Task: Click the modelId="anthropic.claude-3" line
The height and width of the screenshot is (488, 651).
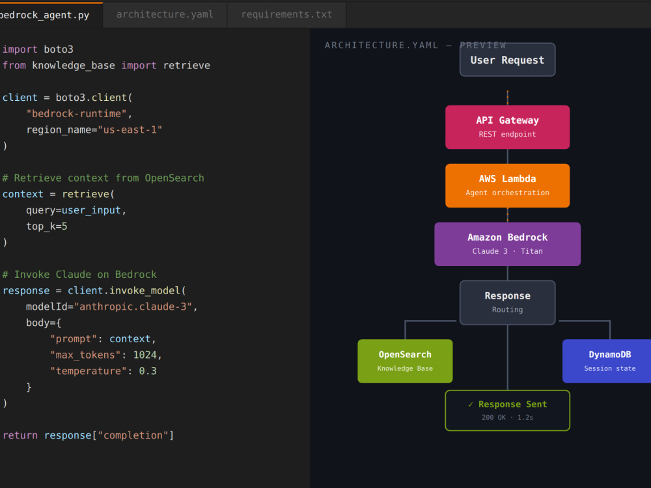Action: 112,306
